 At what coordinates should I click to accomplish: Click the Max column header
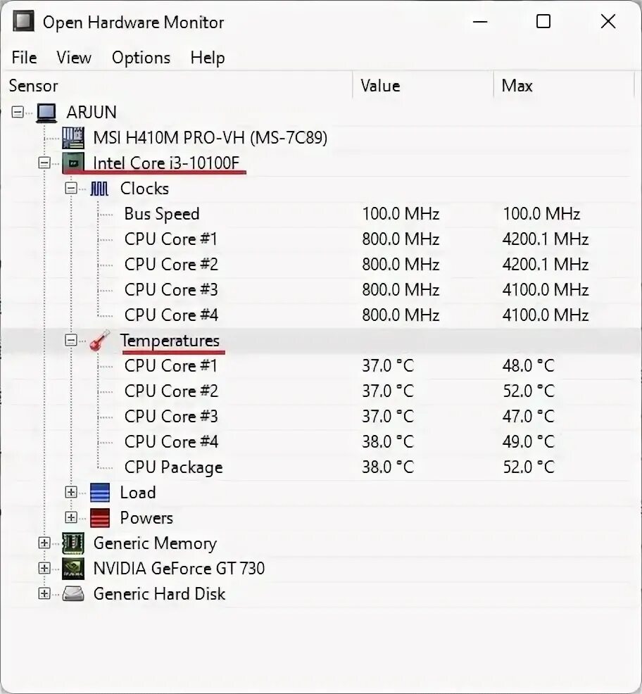click(564, 85)
